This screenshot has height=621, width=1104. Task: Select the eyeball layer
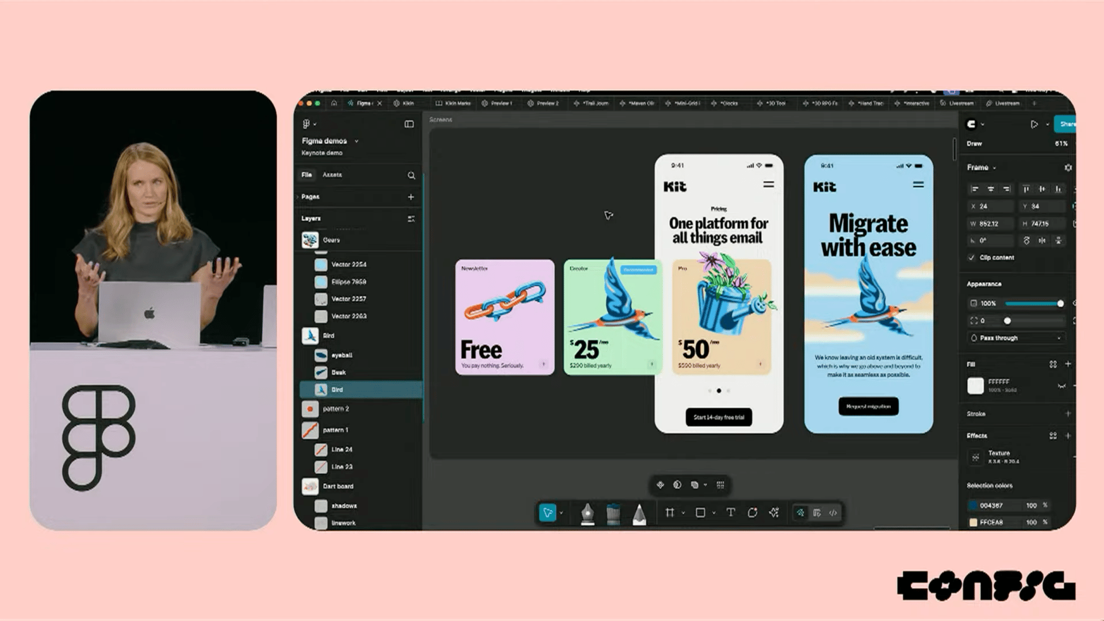pos(361,355)
